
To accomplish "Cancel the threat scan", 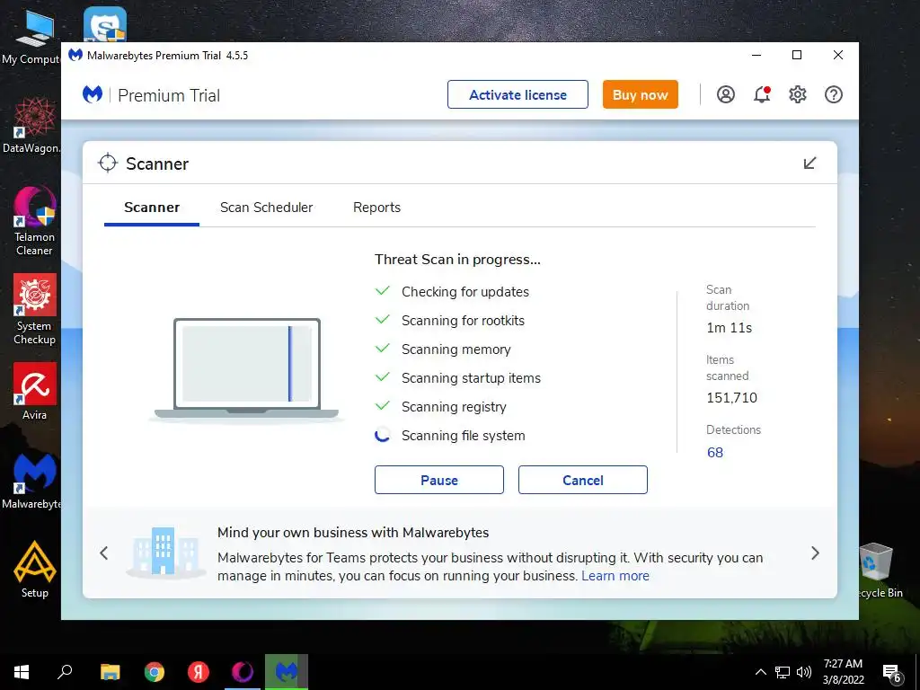I will point(582,480).
